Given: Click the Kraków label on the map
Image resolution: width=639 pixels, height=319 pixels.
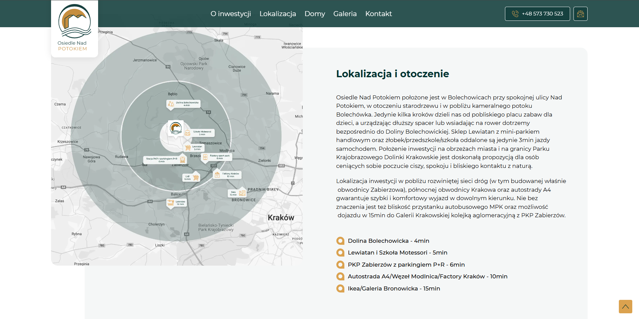Looking at the screenshot, I should pyautogui.click(x=281, y=218).
